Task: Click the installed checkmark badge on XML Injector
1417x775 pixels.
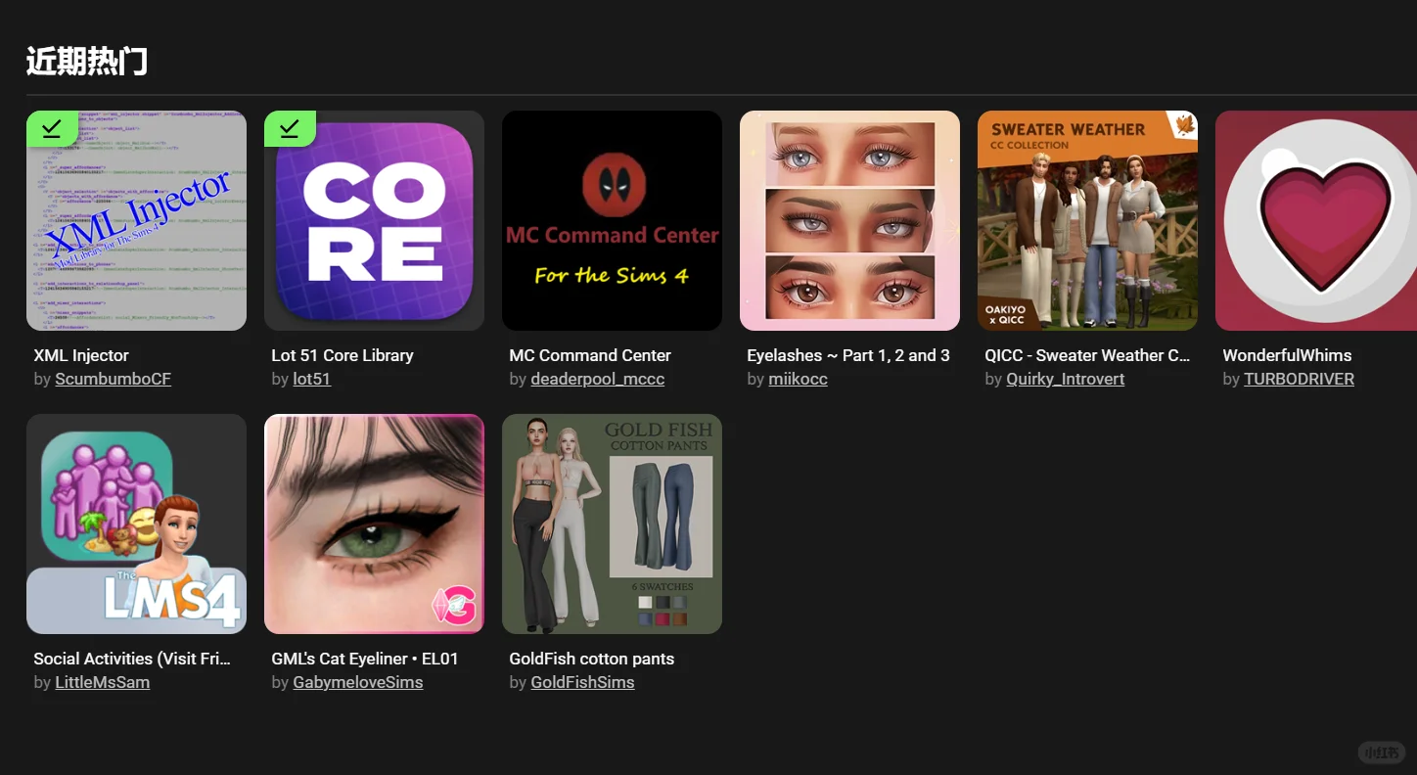Action: coord(52,128)
